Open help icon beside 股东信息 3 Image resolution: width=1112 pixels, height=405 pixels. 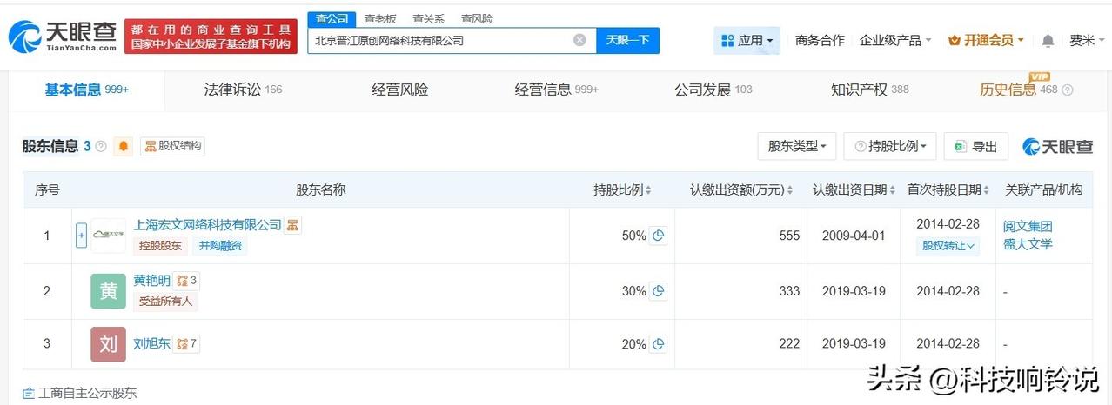click(x=101, y=147)
